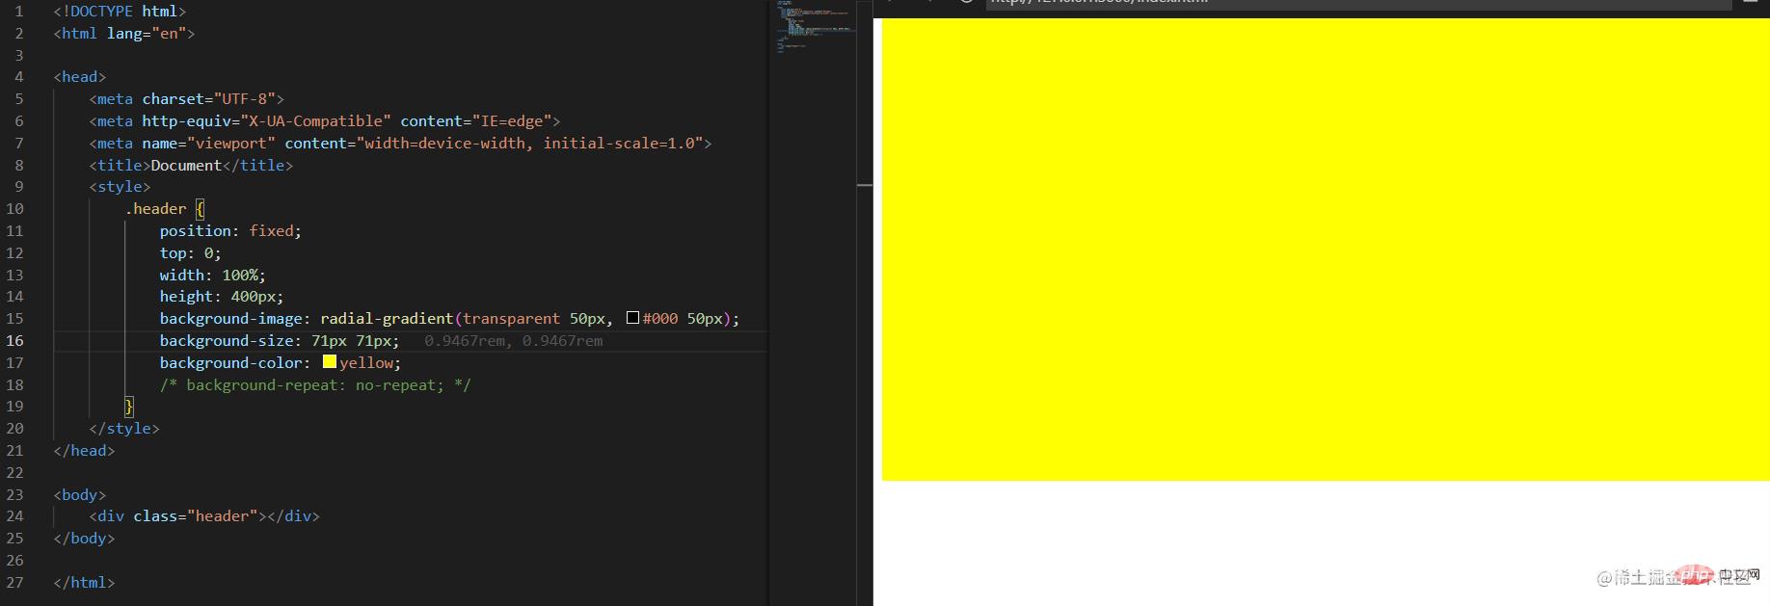
Task: Click line number 1 in gutter
Action: coord(18,12)
